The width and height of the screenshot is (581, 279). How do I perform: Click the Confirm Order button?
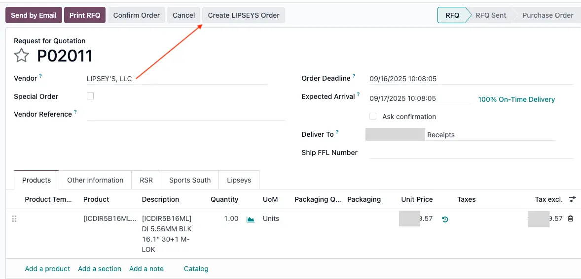point(136,15)
